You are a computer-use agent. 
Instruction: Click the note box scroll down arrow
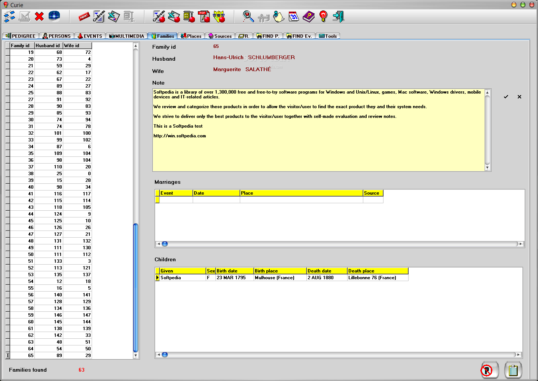pyautogui.click(x=487, y=168)
